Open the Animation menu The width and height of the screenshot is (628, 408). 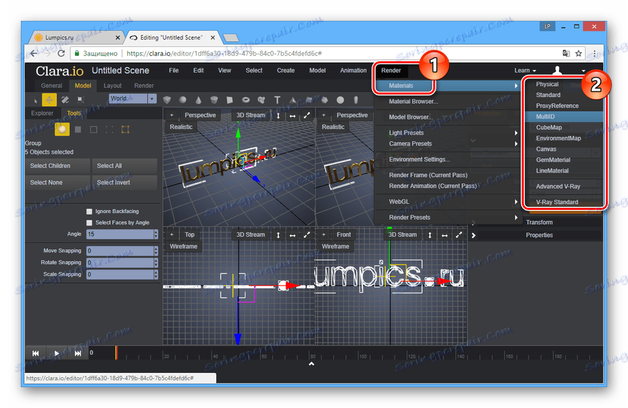coord(353,70)
